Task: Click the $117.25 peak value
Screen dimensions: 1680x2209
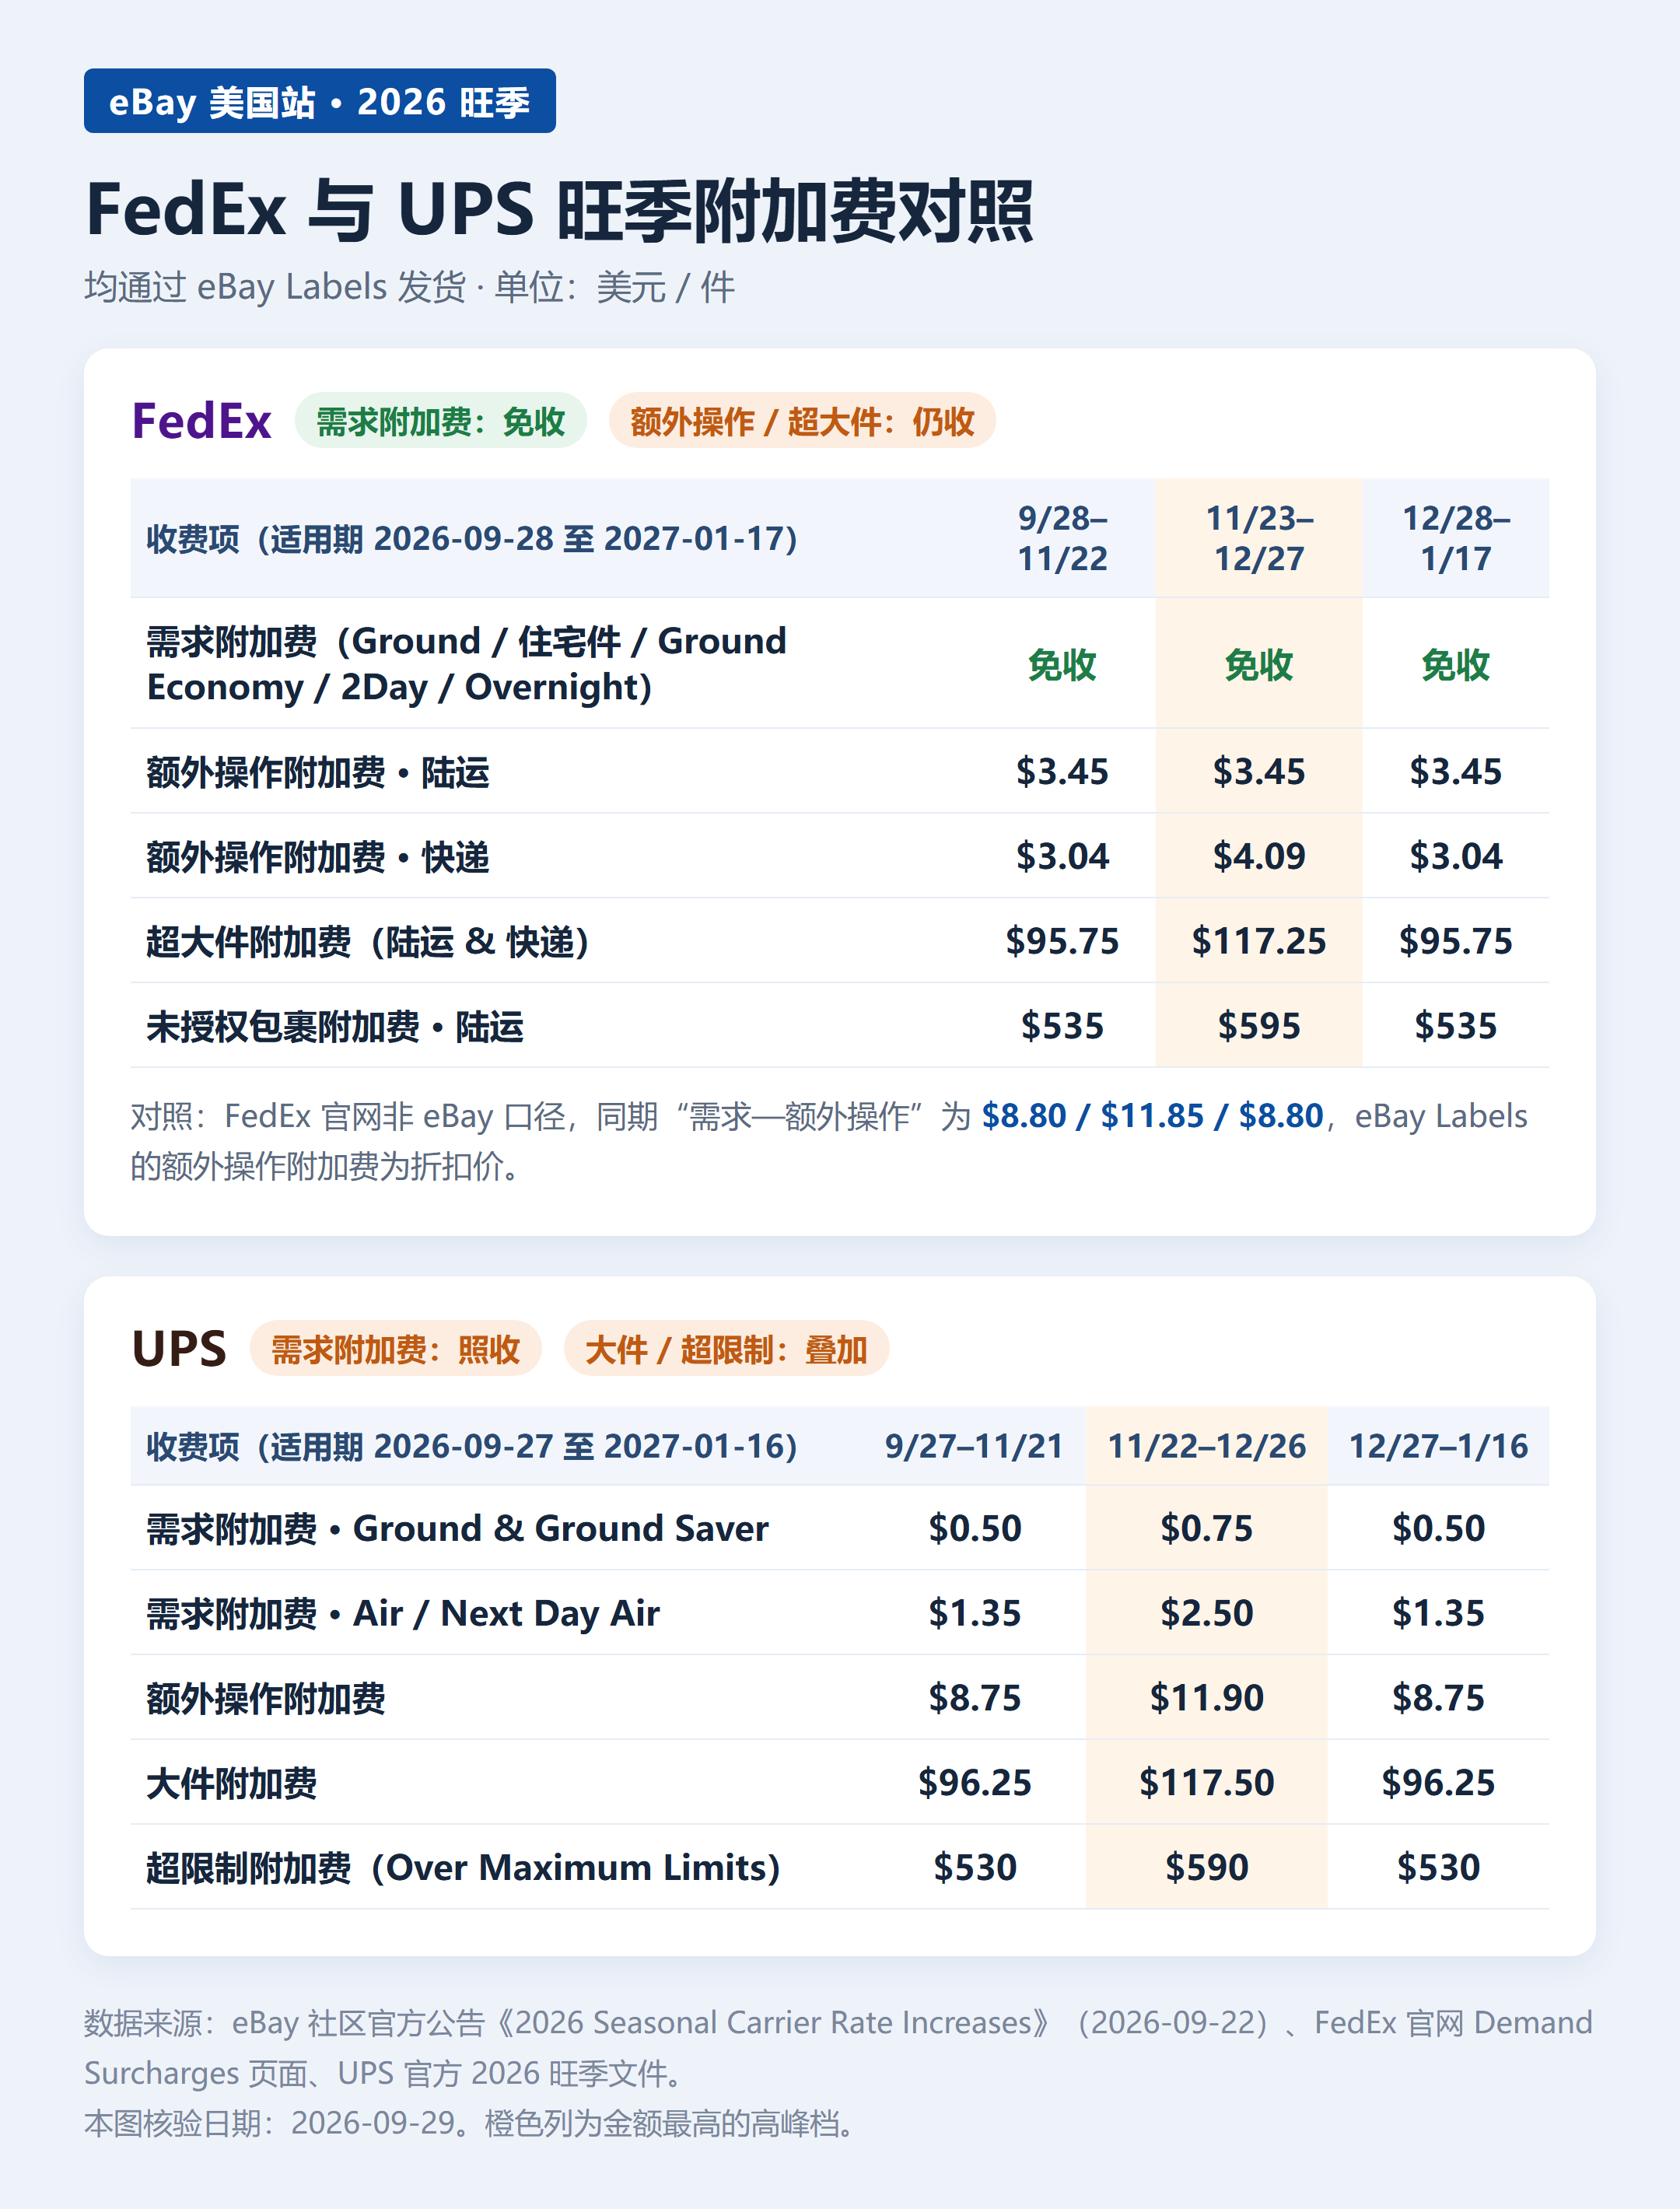Action: click(x=1259, y=941)
